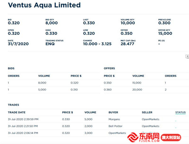The image size is (189, 144).
Task: Select the OFFERS section heading
Action: pyautogui.click(x=109, y=68)
